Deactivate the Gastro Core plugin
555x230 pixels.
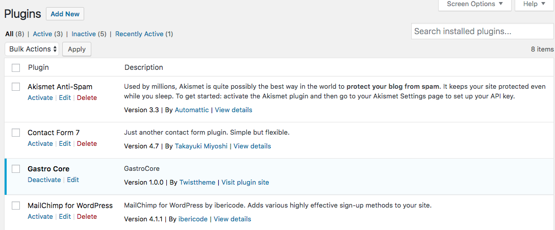coord(44,180)
